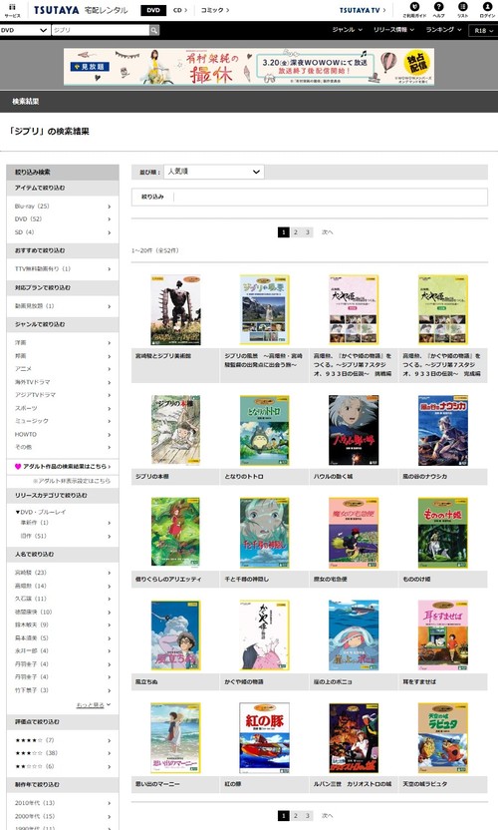Image resolution: width=498 pixels, height=830 pixels.
Task: Filter by 2010年代 (13)
Action: [63, 803]
